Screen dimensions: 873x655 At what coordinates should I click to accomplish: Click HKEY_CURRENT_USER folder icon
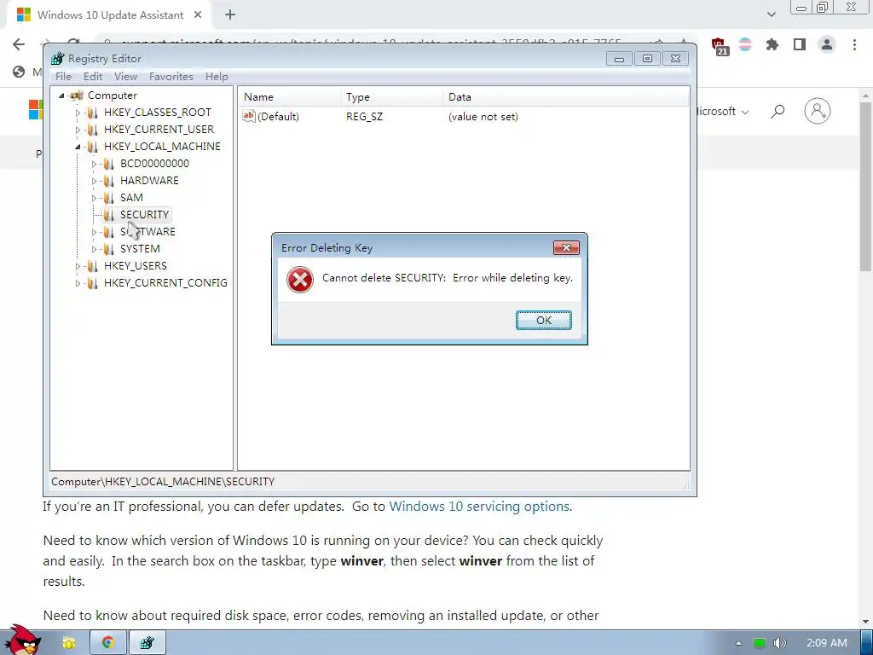point(92,130)
